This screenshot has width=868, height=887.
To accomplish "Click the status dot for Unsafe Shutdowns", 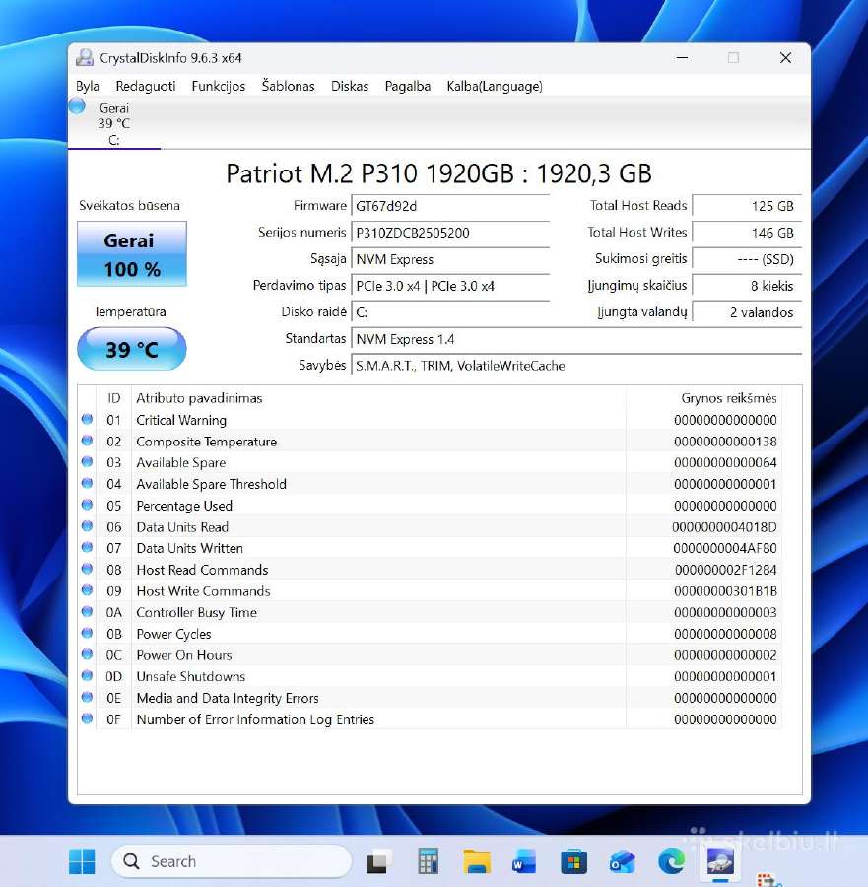I will coord(87,675).
